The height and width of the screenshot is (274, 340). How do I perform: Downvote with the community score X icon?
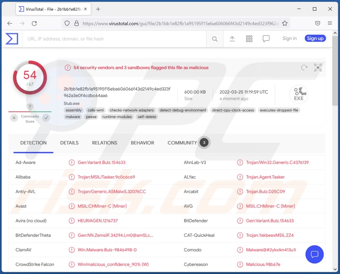pos(14,118)
